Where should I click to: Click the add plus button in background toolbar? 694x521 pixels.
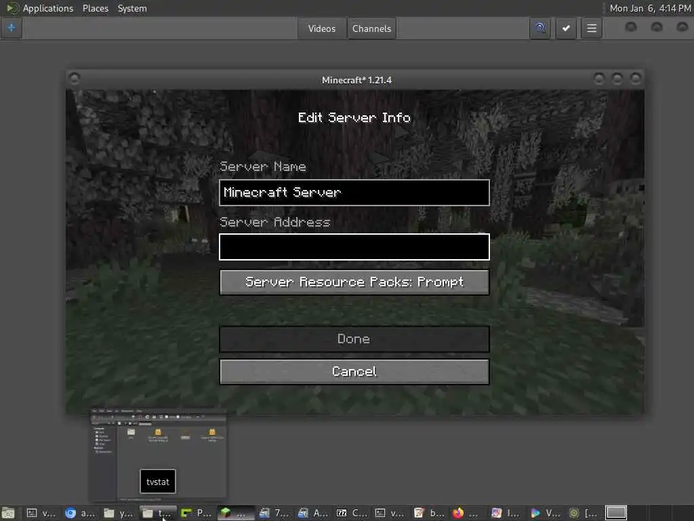pyautogui.click(x=11, y=28)
